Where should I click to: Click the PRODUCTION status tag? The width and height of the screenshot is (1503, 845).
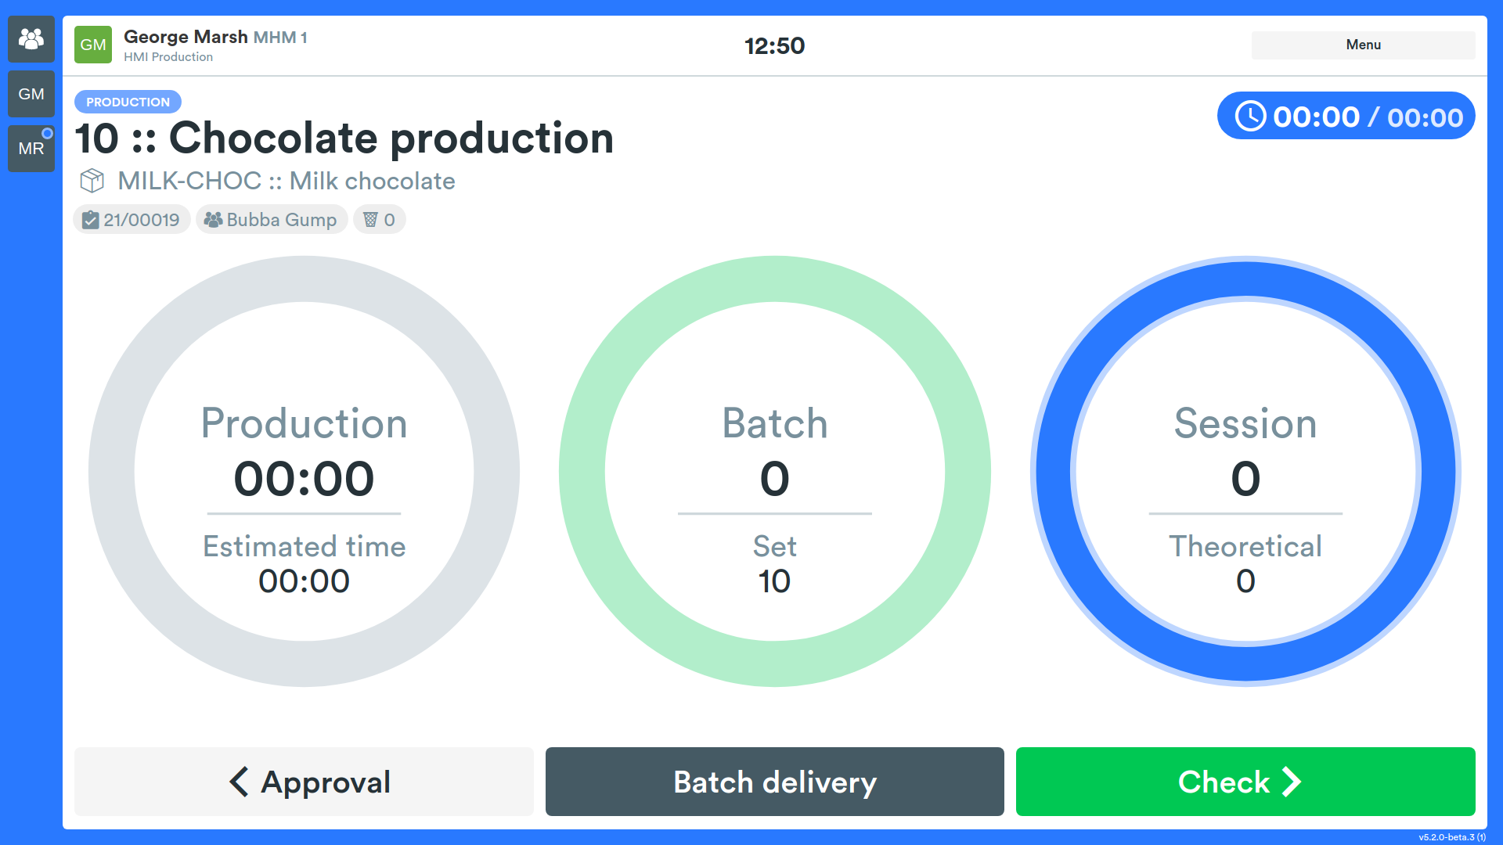128,102
